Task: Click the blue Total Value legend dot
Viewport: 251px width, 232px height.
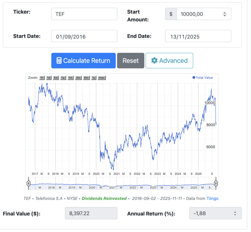Action: point(194,78)
